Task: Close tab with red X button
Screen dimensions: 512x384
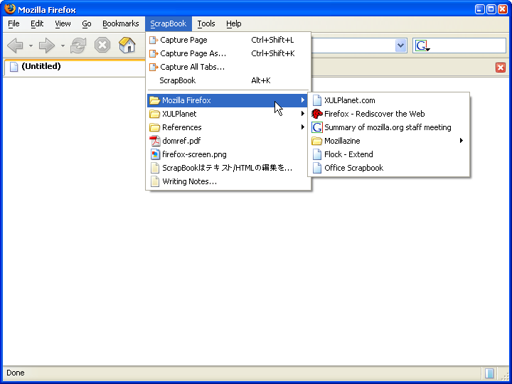Action: pos(500,68)
